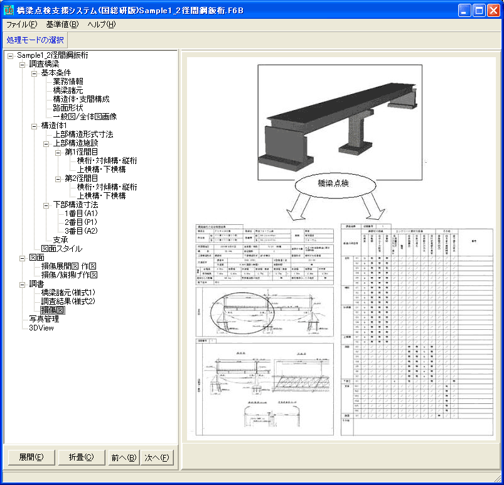Screen dimensions: 504x485
Task: Collapse the 上部構造施設 node
Action: 46,144
